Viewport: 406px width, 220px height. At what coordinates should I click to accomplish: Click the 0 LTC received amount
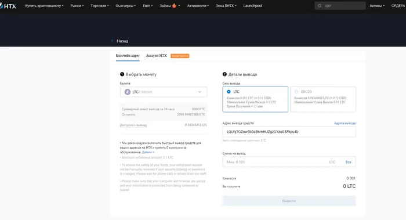pos(349,186)
